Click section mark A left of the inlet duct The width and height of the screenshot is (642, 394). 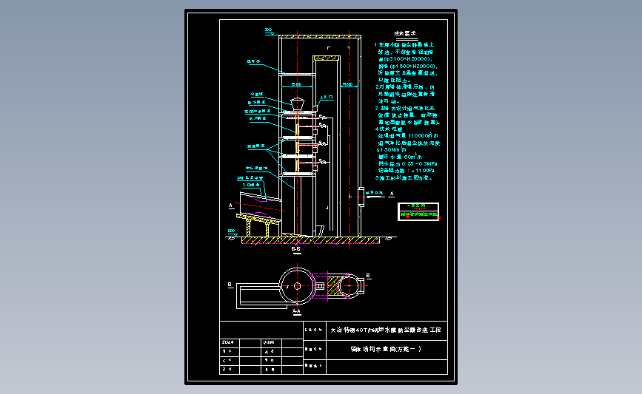click(230, 206)
